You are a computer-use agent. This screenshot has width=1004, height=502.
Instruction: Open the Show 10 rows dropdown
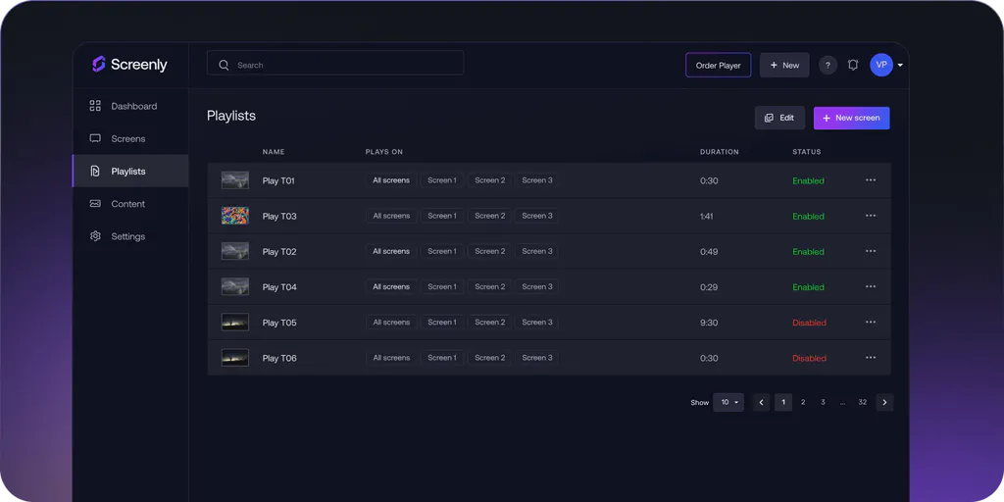(x=728, y=402)
